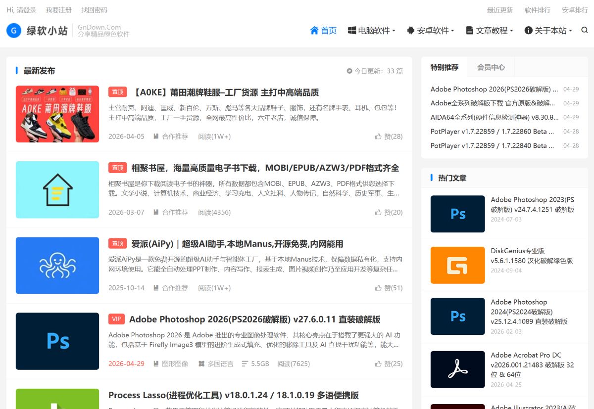
Task: Open sidebar link PotPlayer 1.7.22840 Beta
Action: tap(492, 145)
